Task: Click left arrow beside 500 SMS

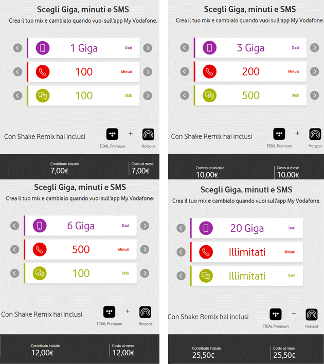Action: 185,95
